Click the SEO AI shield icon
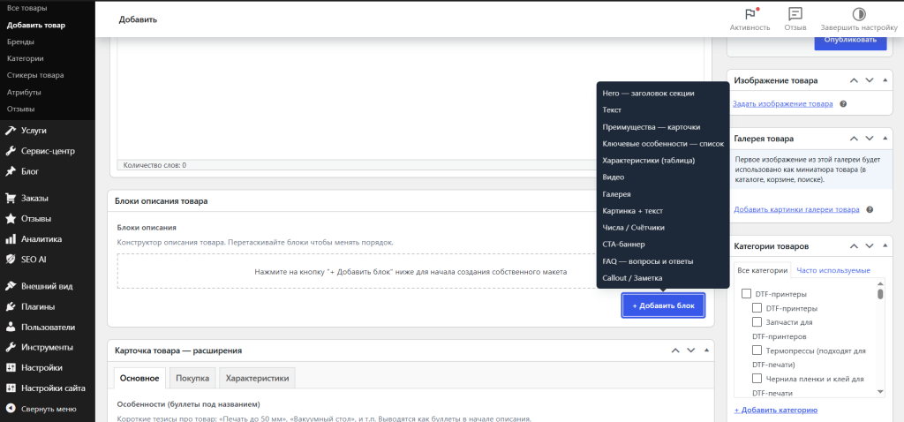904x422 pixels. tap(11, 260)
